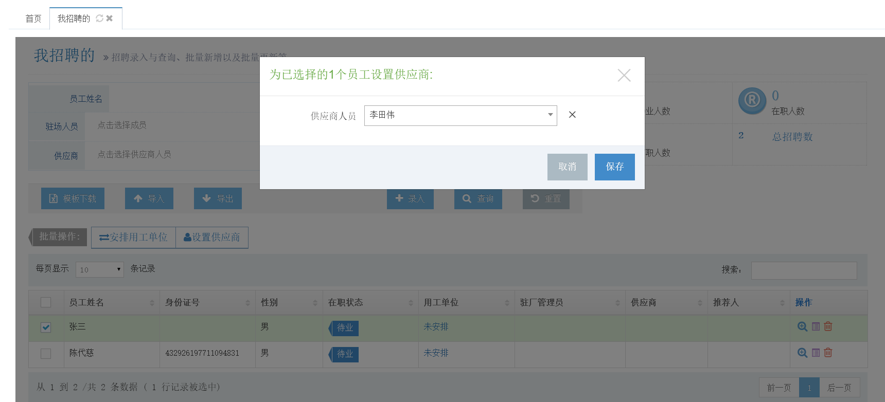Click the 搜索 input field
The width and height of the screenshot is (885, 402).
[804, 270]
